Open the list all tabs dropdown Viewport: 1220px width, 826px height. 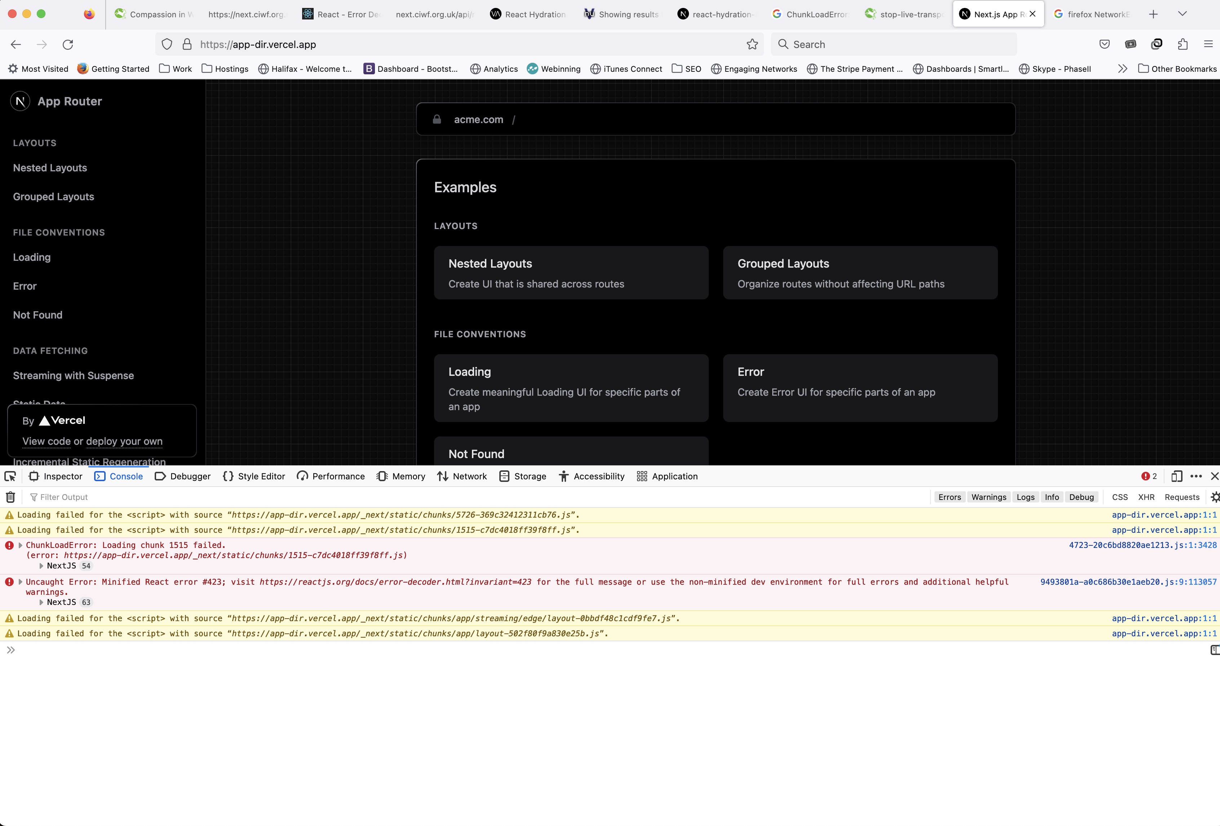pos(1182,14)
